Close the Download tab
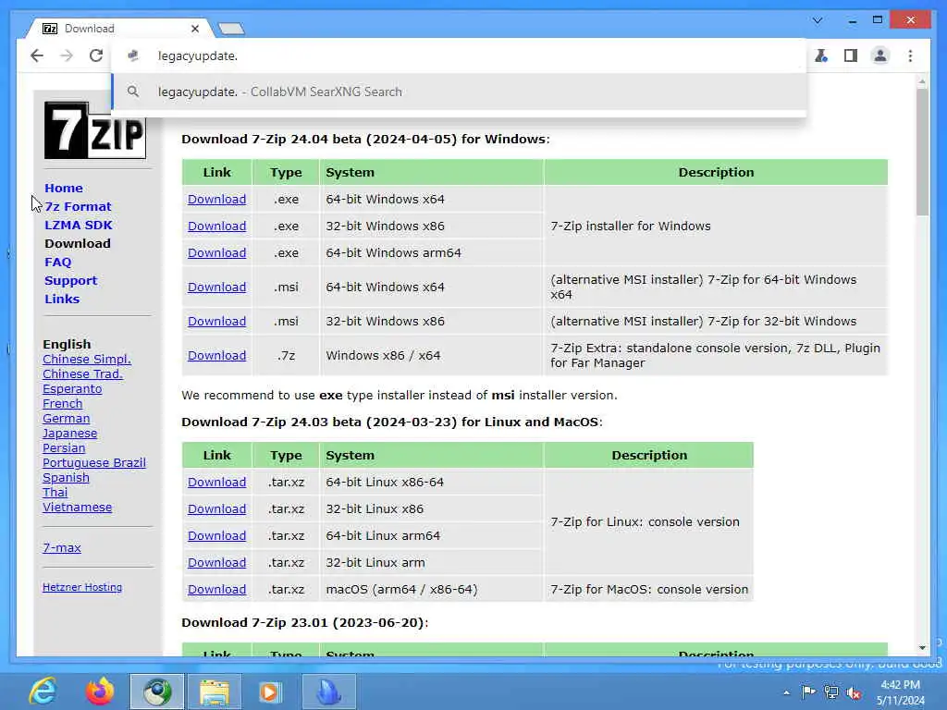Screen dimensions: 947x710 pos(194,29)
